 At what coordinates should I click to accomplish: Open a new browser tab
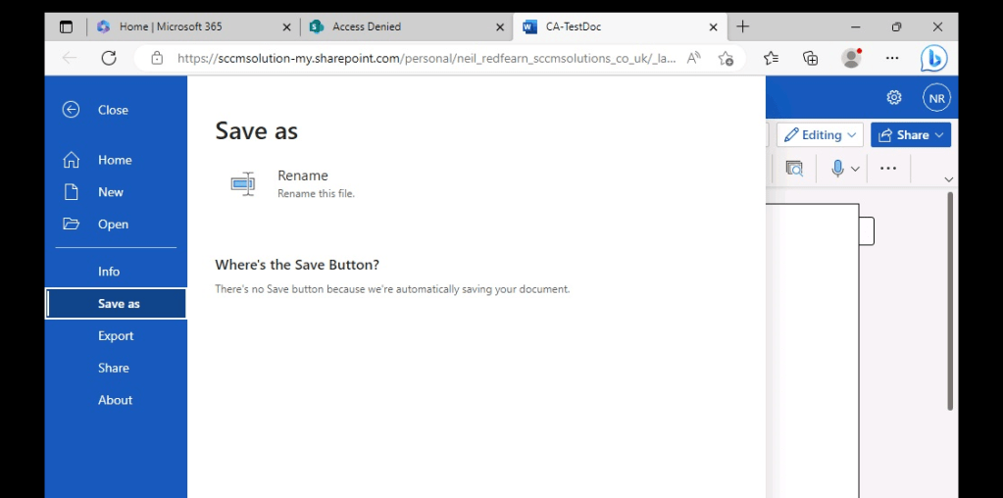click(742, 26)
